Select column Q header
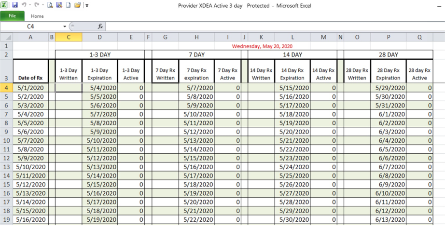Screen dimensions: 445x228 tap(419, 37)
